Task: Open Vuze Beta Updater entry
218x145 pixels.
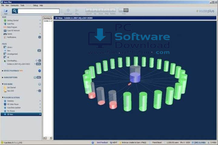Action: point(14,108)
